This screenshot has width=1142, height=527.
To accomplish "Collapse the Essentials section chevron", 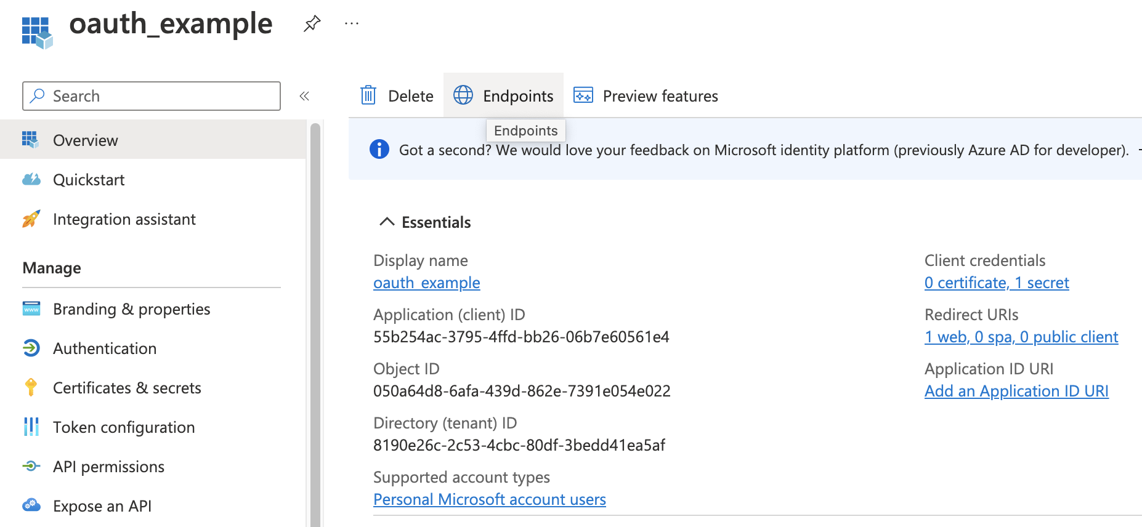I will (387, 222).
